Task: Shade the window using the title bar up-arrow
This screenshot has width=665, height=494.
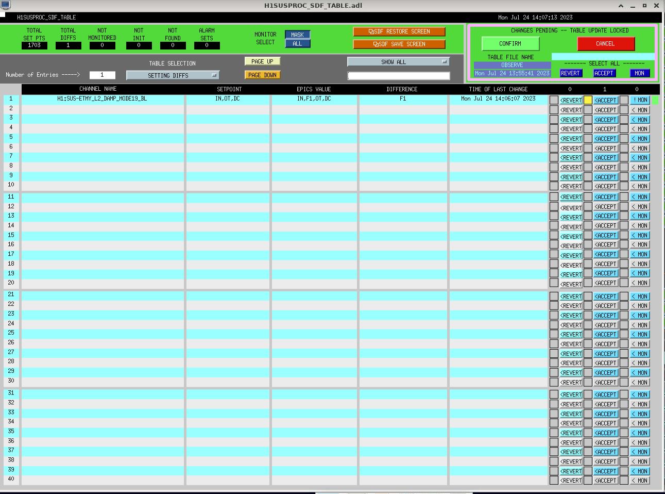Action: (621, 6)
